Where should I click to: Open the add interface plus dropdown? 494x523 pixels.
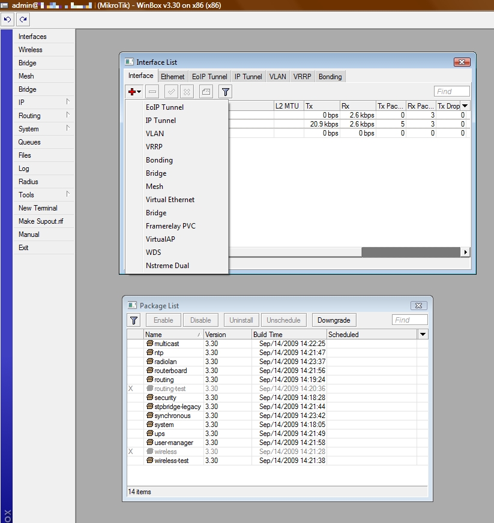tap(135, 92)
